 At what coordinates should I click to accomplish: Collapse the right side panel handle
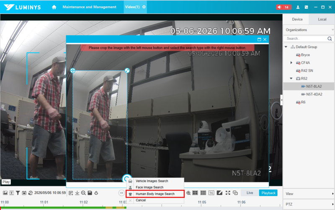coord(281,100)
